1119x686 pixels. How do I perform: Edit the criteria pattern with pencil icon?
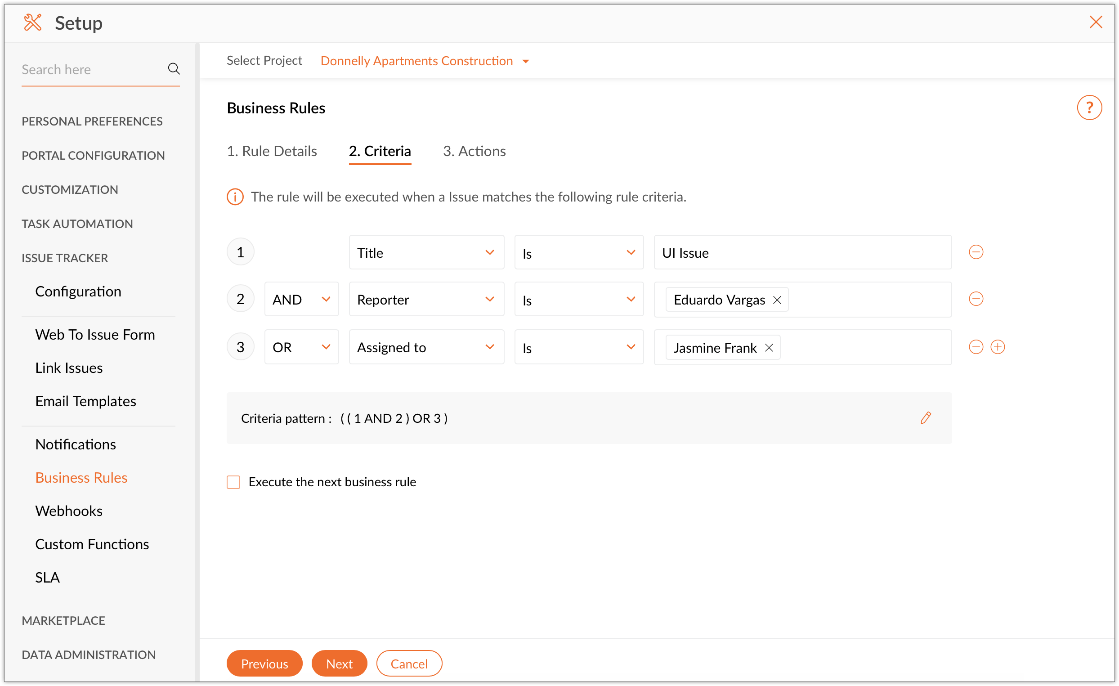926,418
